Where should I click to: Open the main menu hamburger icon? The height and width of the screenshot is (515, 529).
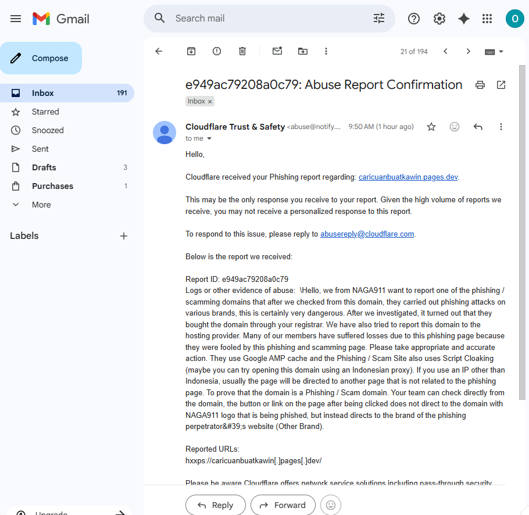[16, 19]
